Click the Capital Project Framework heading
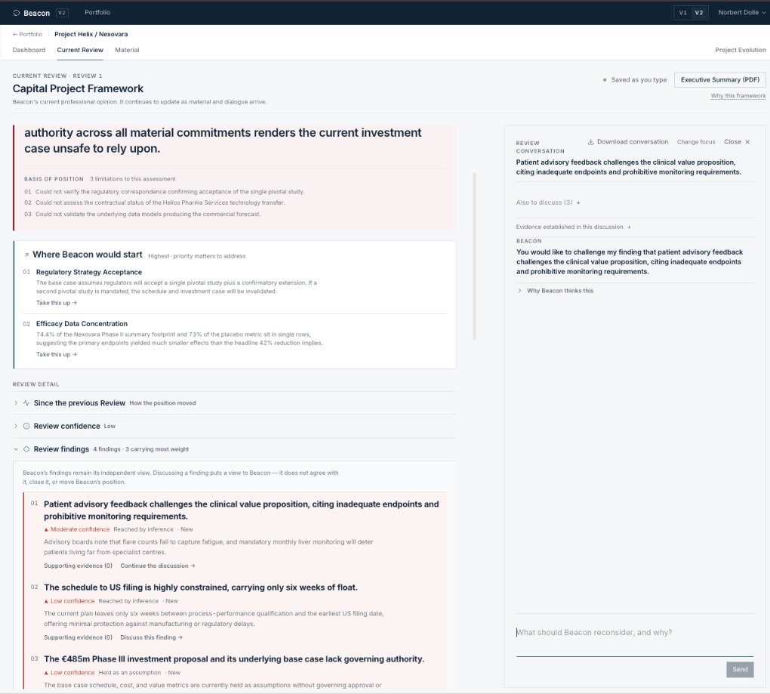 [78, 89]
